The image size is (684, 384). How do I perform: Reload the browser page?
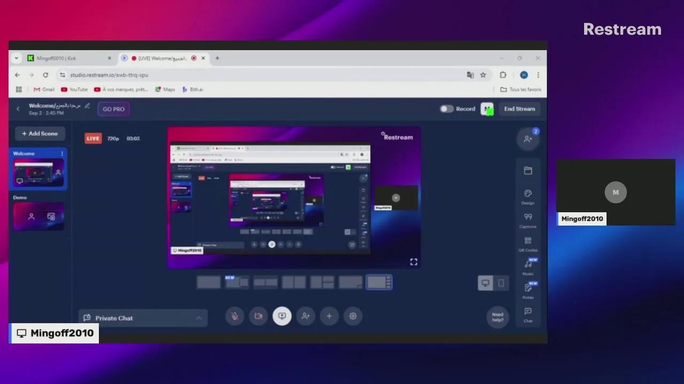click(x=45, y=75)
